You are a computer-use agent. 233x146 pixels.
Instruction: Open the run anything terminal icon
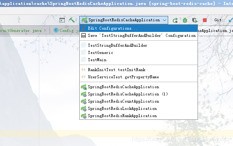click(x=62, y=20)
